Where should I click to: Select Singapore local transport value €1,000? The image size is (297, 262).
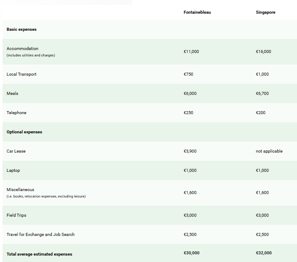(x=262, y=74)
